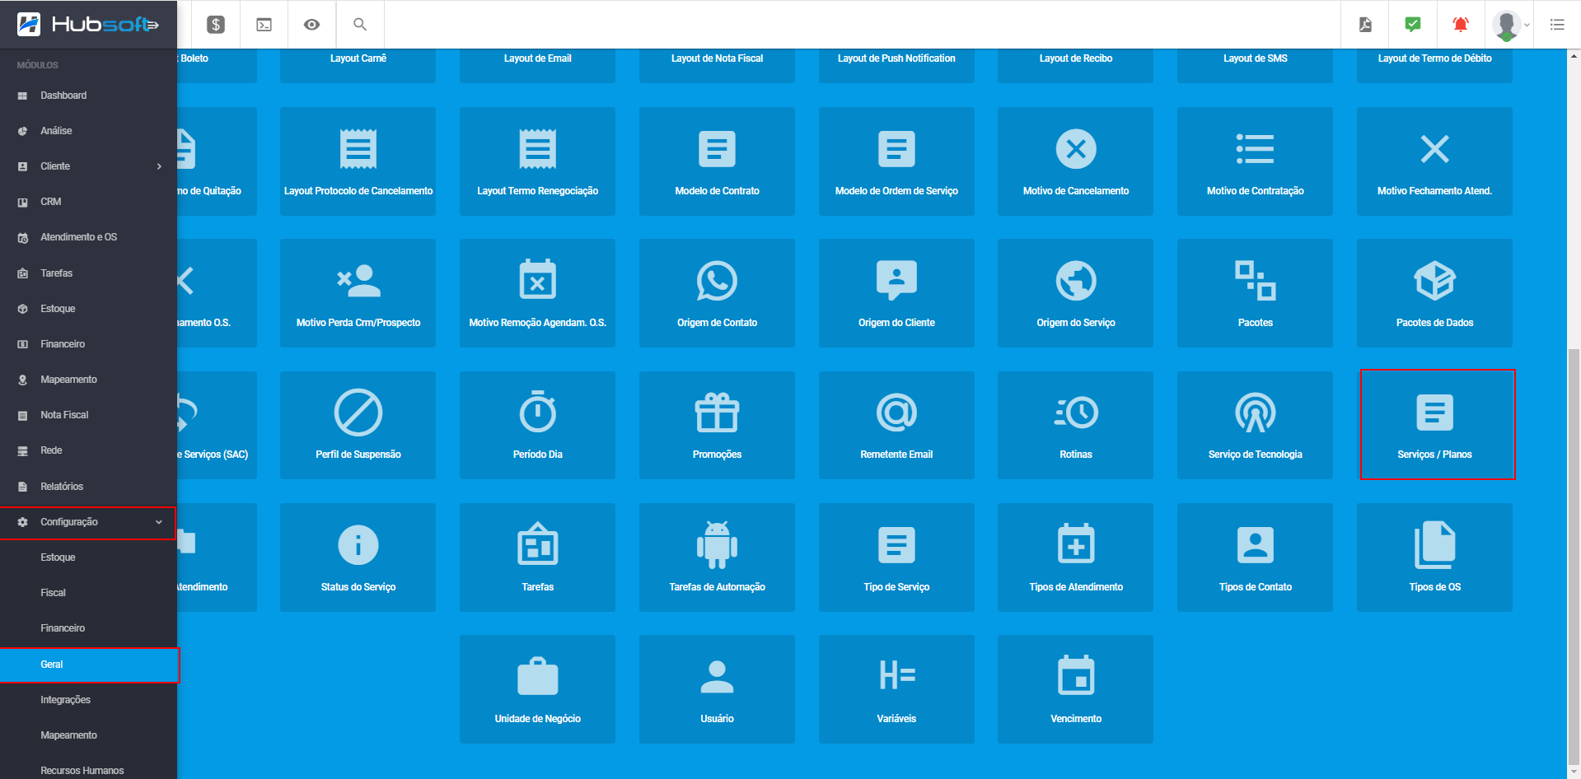Screen dimensions: 1581x779
Task: Open Tipos de Atendimento tile
Action: pyautogui.click(x=1076, y=557)
